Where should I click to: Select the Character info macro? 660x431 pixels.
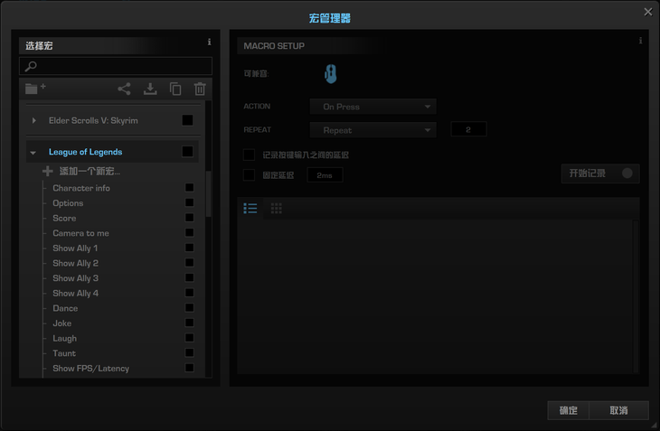pos(81,188)
